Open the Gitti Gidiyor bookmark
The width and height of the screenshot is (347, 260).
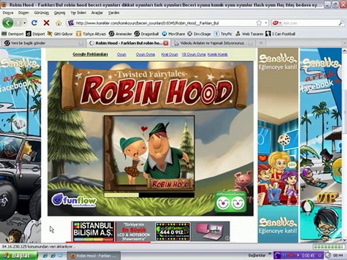click(60, 34)
